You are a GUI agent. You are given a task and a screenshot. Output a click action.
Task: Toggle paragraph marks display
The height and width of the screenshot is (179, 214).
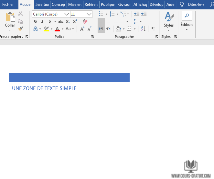coord(153,29)
